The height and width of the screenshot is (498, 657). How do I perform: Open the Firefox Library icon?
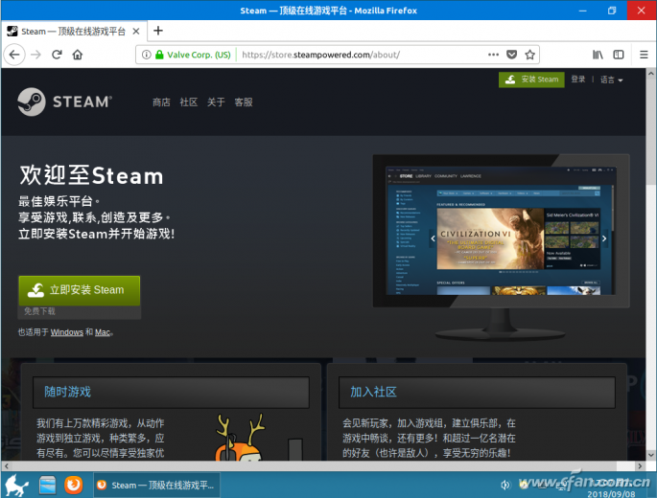pyautogui.click(x=598, y=55)
